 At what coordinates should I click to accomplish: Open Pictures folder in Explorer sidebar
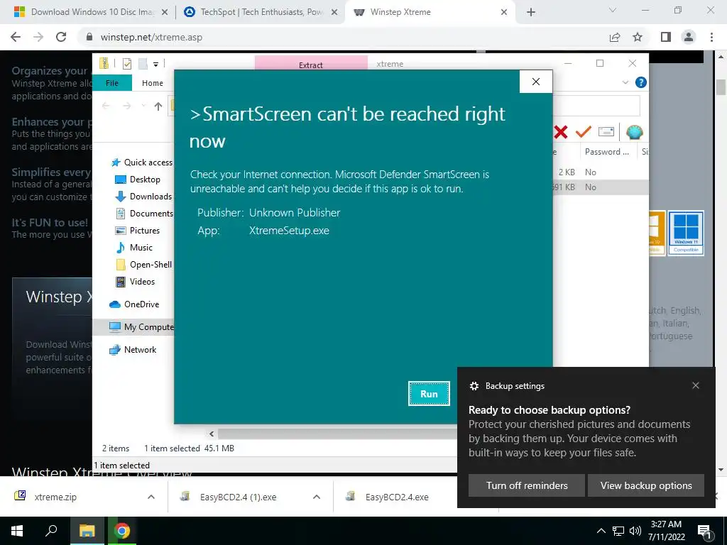pyautogui.click(x=137, y=231)
